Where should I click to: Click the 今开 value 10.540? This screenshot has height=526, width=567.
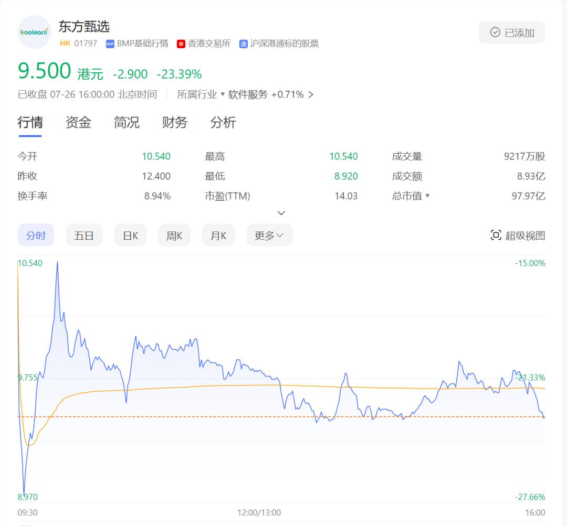coord(156,156)
